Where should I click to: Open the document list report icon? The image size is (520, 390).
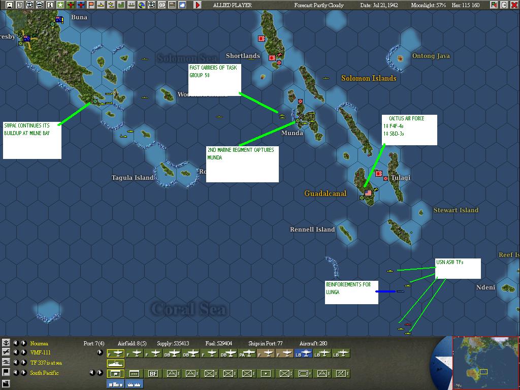pos(20,5)
